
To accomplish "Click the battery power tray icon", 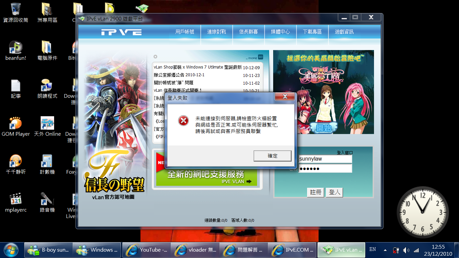I will pos(396,250).
